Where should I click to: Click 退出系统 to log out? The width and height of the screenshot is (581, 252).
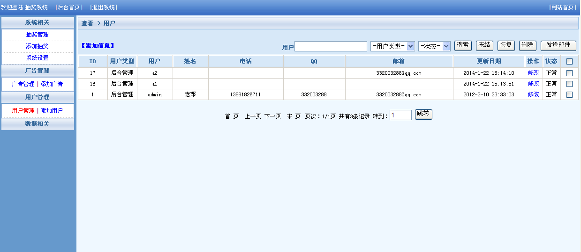click(104, 7)
